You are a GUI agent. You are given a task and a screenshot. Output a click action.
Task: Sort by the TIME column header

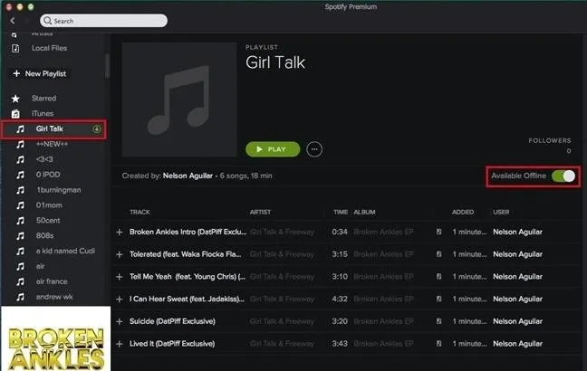(341, 212)
